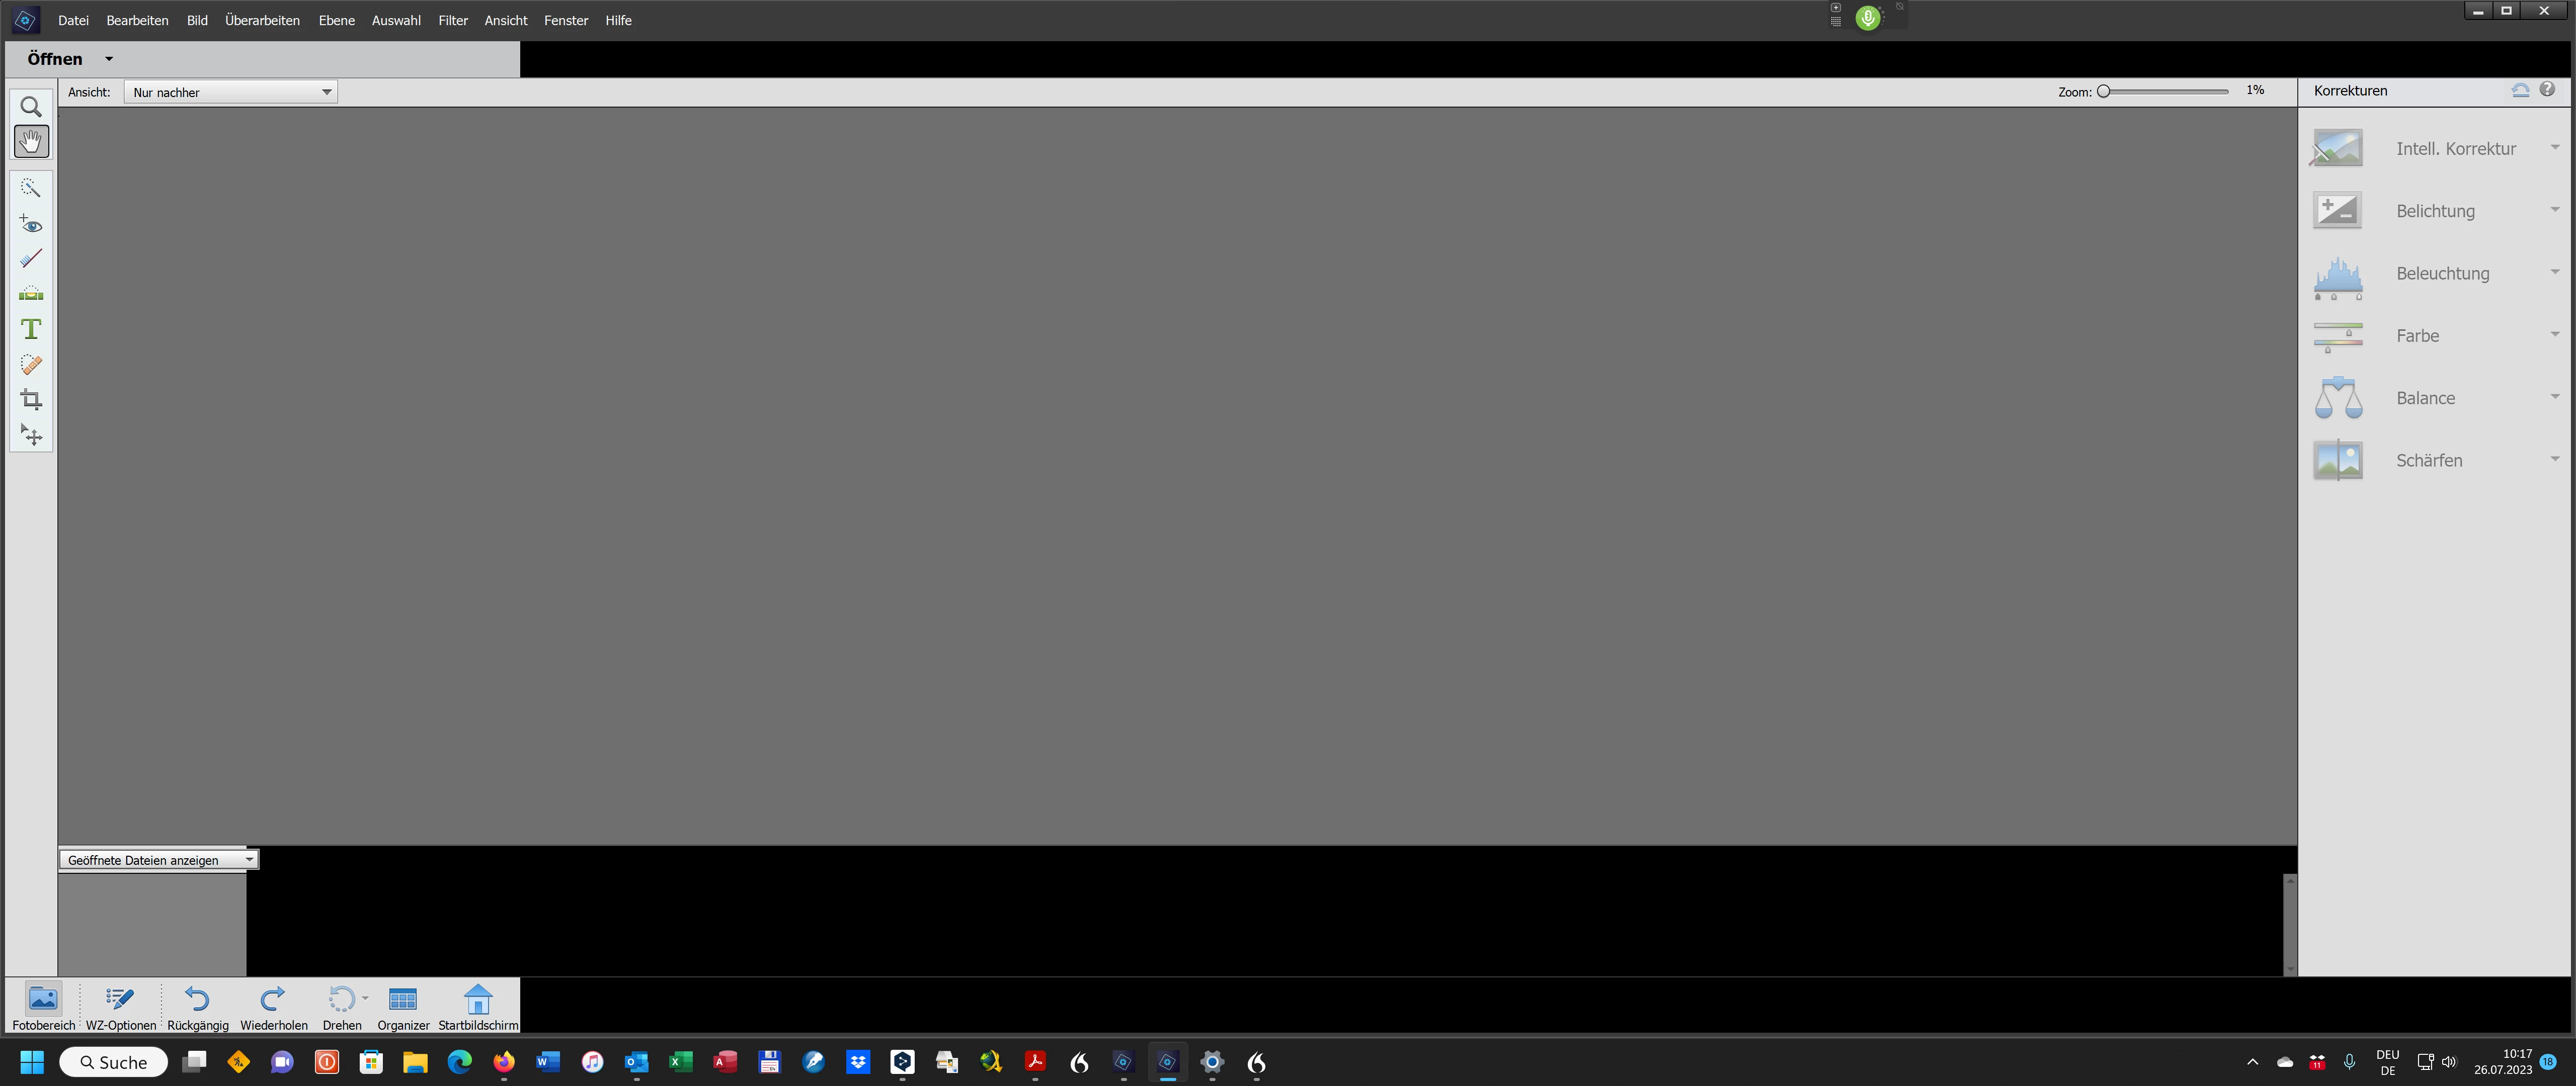Open the Überarbeiten menu
The height and width of the screenshot is (1086, 2576).
(x=262, y=20)
